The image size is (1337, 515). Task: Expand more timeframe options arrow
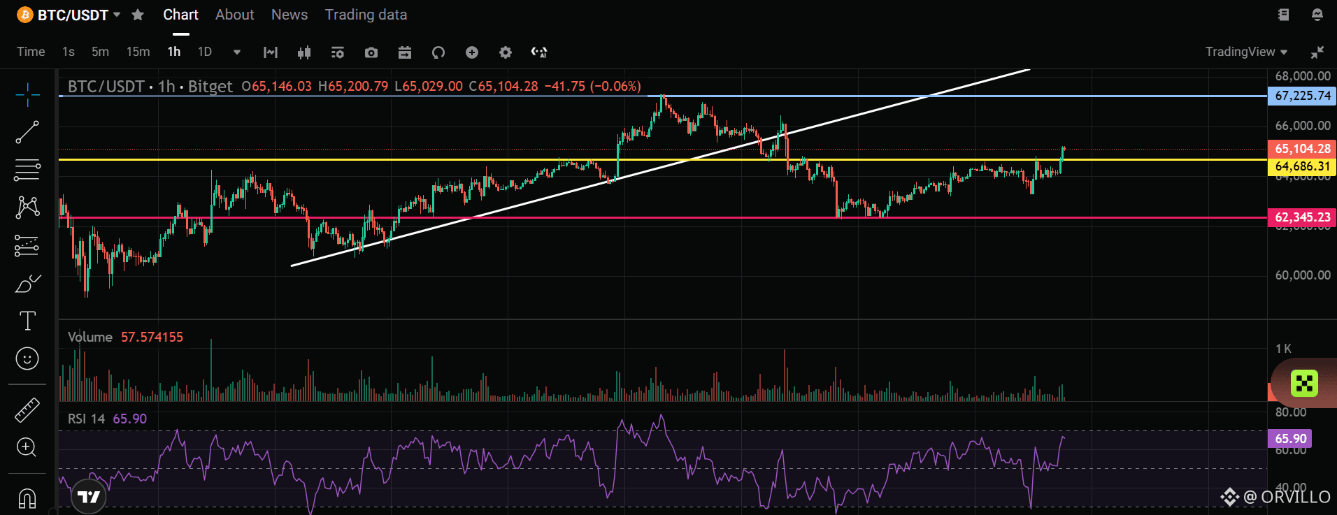237,52
